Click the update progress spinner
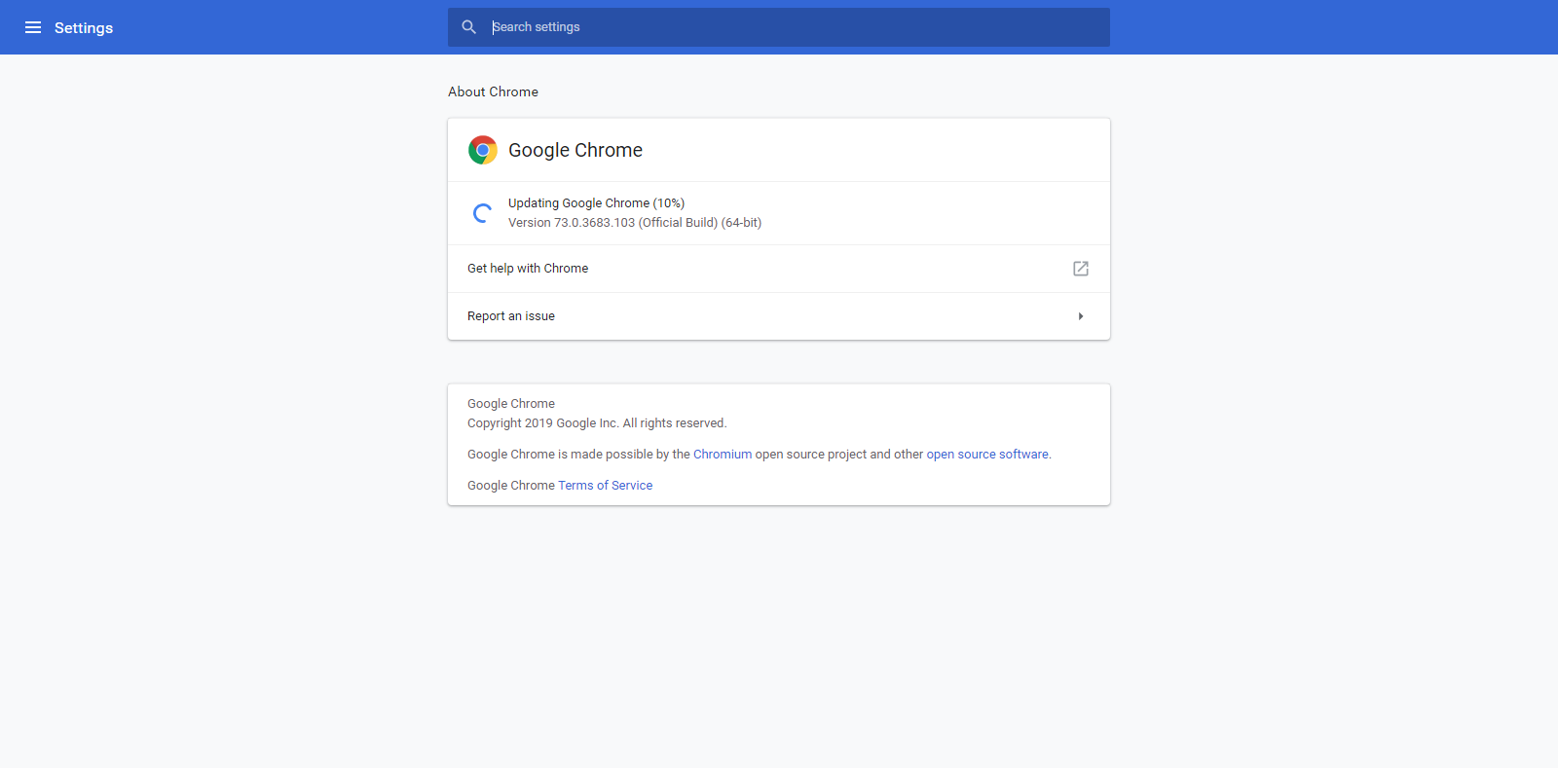The image size is (1558, 768). tap(482, 213)
